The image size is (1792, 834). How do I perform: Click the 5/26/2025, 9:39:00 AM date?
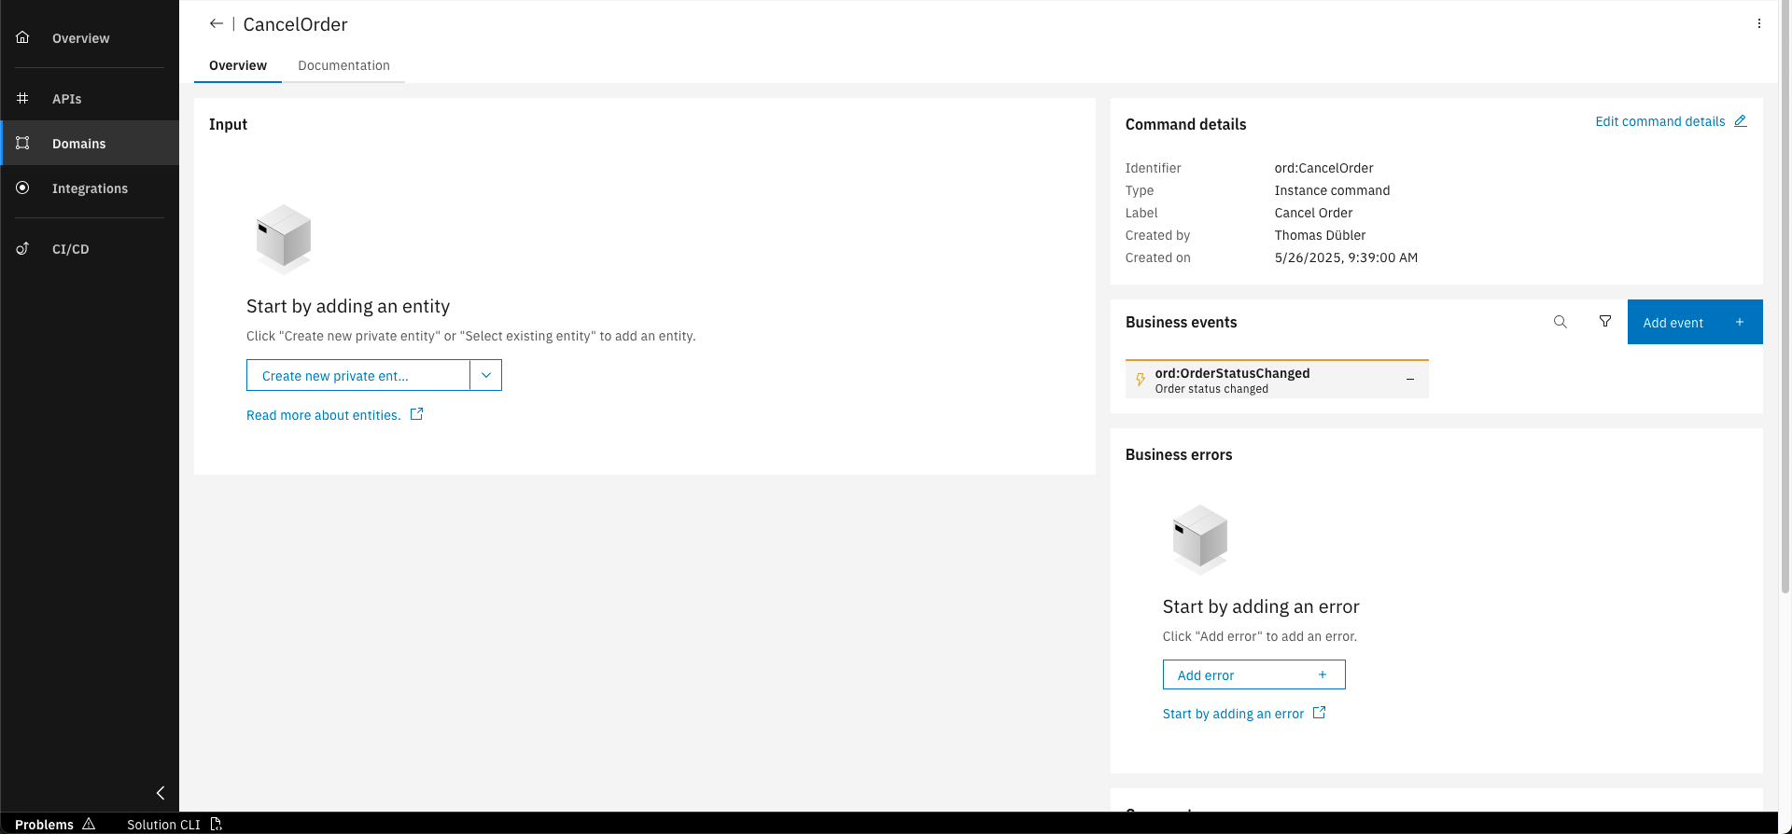[x=1346, y=257]
